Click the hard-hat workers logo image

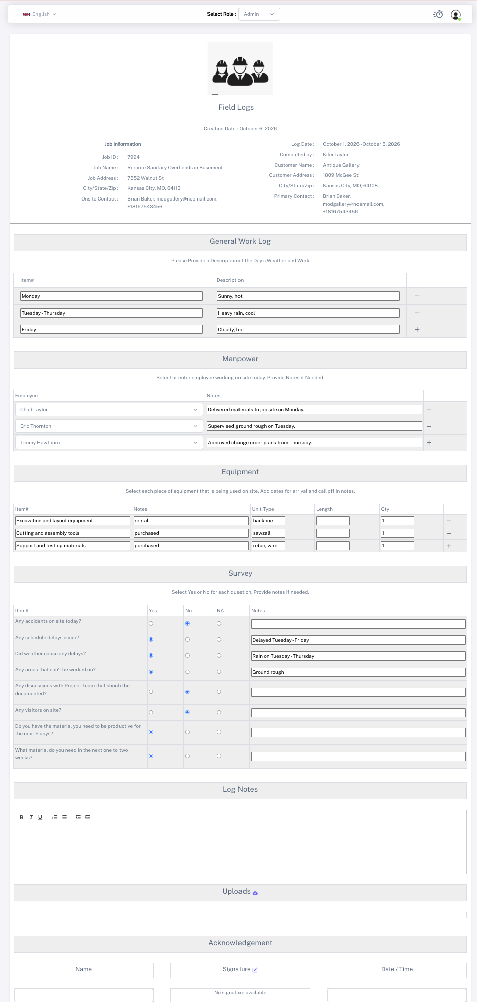click(240, 68)
